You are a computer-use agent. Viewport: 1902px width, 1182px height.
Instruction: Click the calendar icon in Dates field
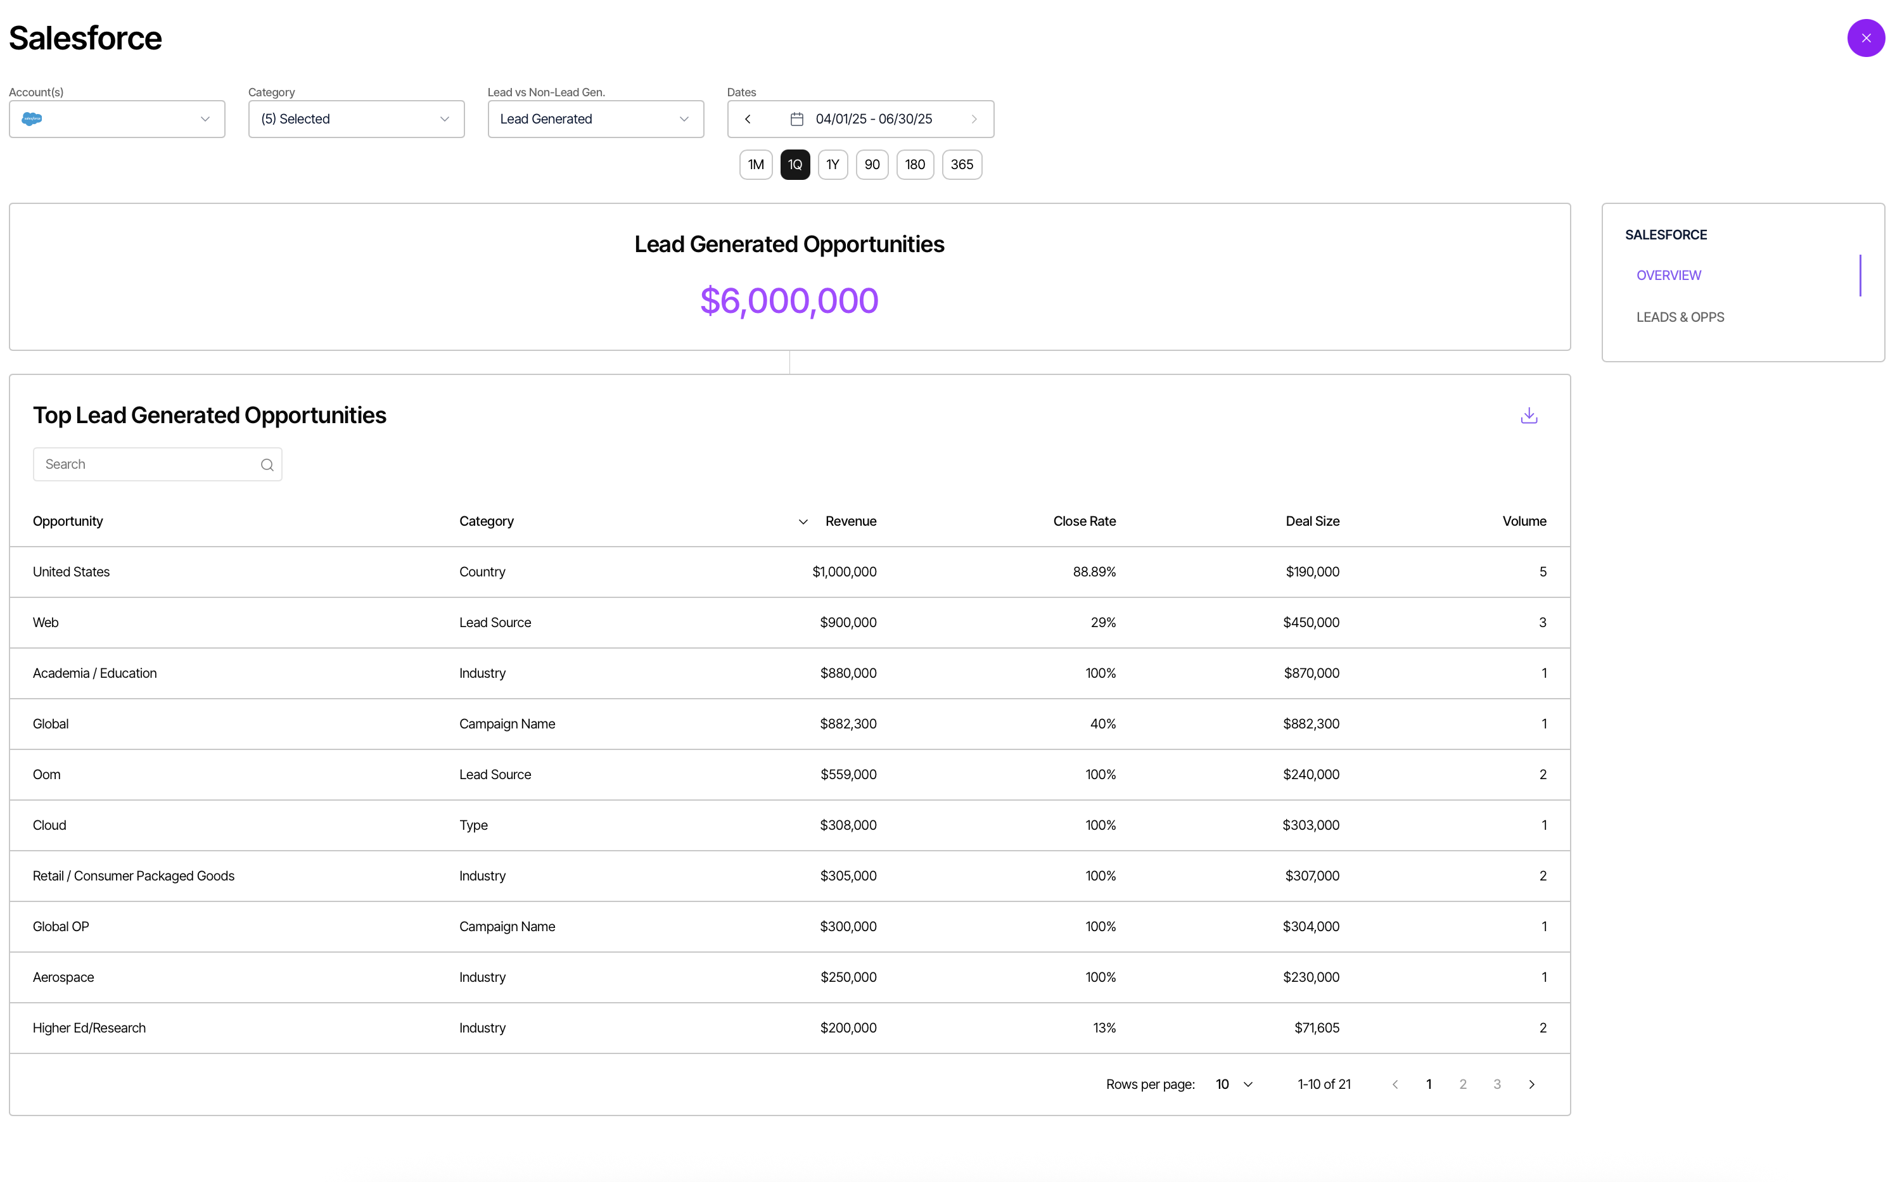click(796, 119)
